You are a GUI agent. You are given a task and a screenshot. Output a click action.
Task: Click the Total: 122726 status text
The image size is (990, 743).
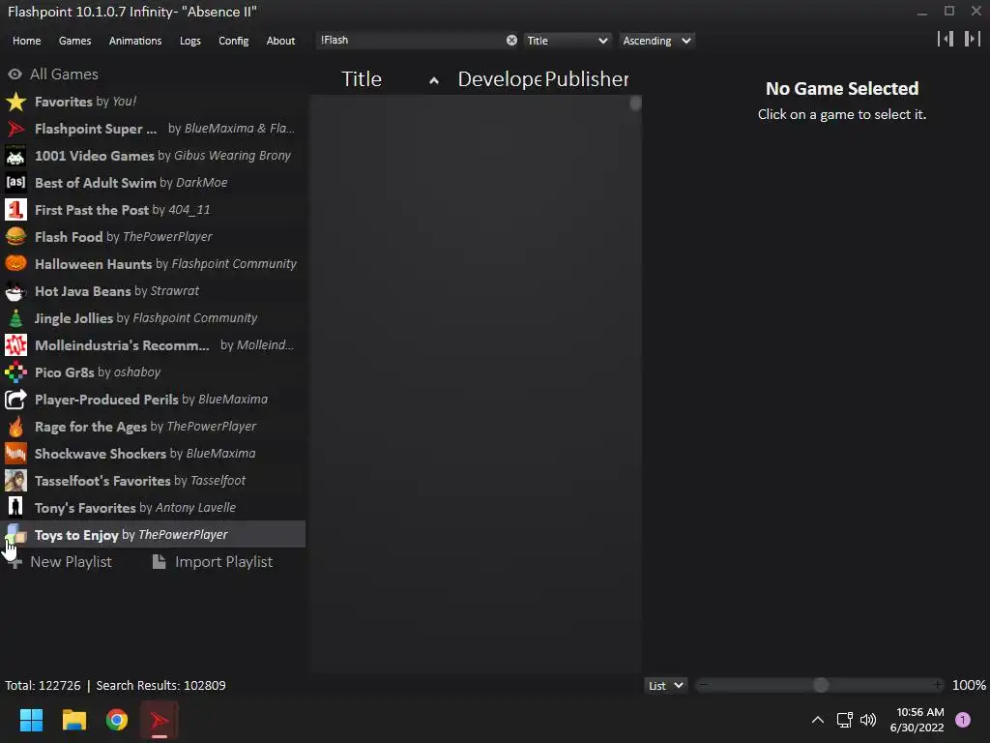click(x=43, y=686)
